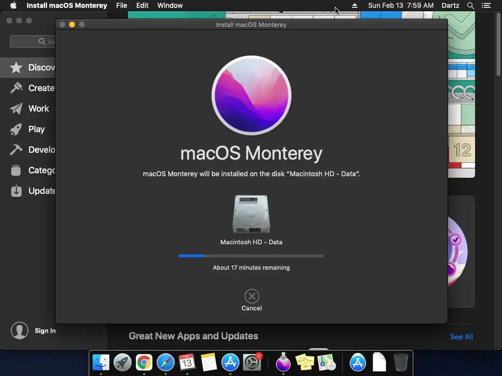
Task: Open the File menu
Action: point(122,5)
